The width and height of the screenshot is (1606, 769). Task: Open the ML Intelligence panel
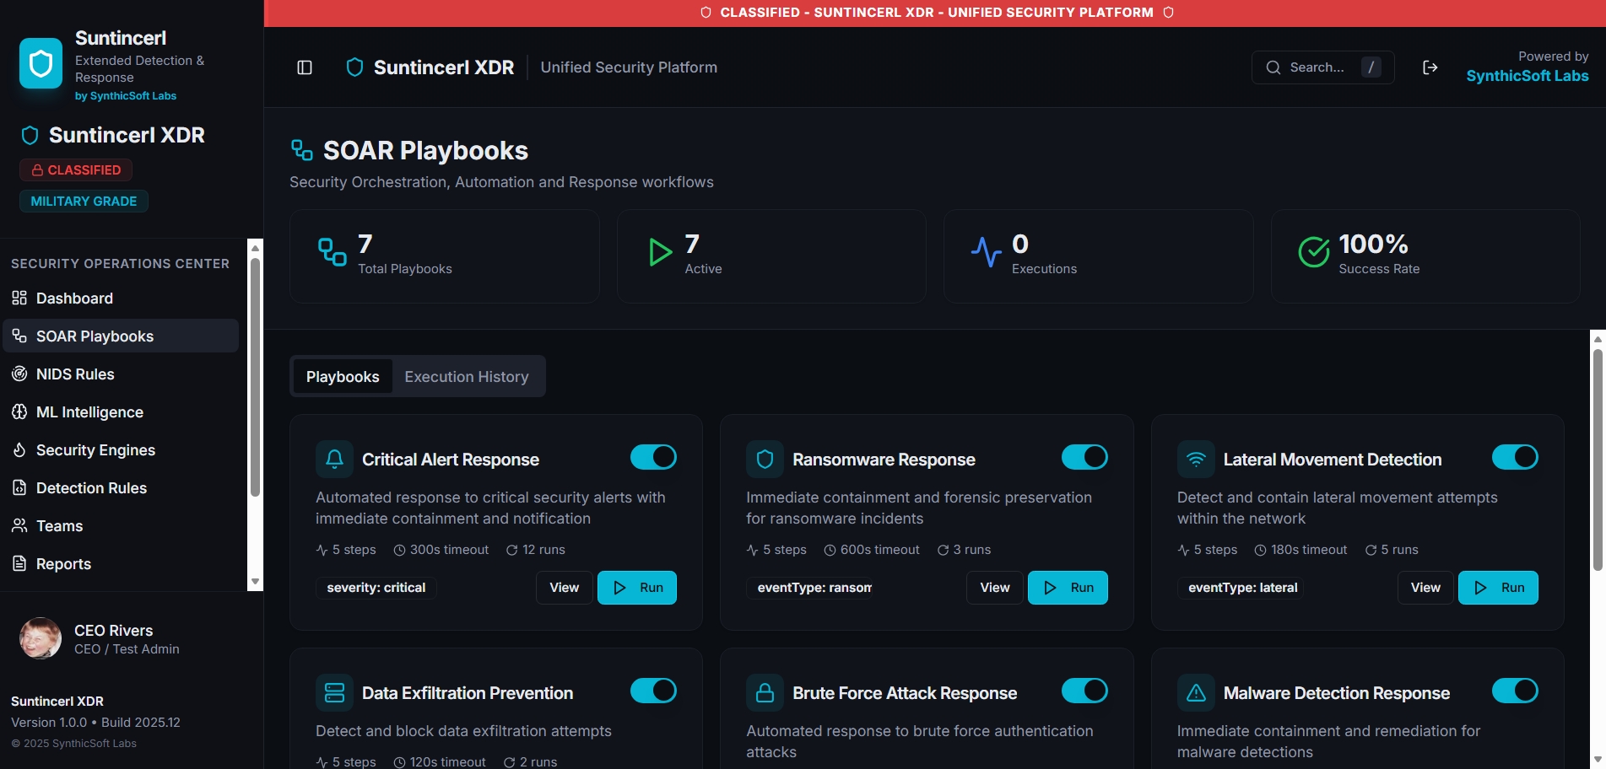(x=89, y=411)
